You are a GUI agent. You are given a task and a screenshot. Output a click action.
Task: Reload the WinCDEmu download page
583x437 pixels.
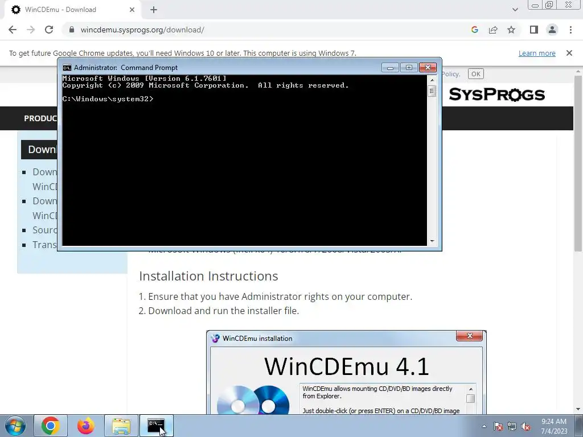point(49,30)
